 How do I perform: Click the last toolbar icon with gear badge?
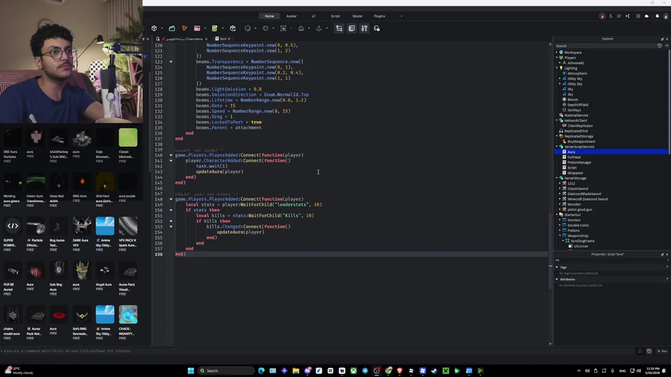tap(376, 28)
